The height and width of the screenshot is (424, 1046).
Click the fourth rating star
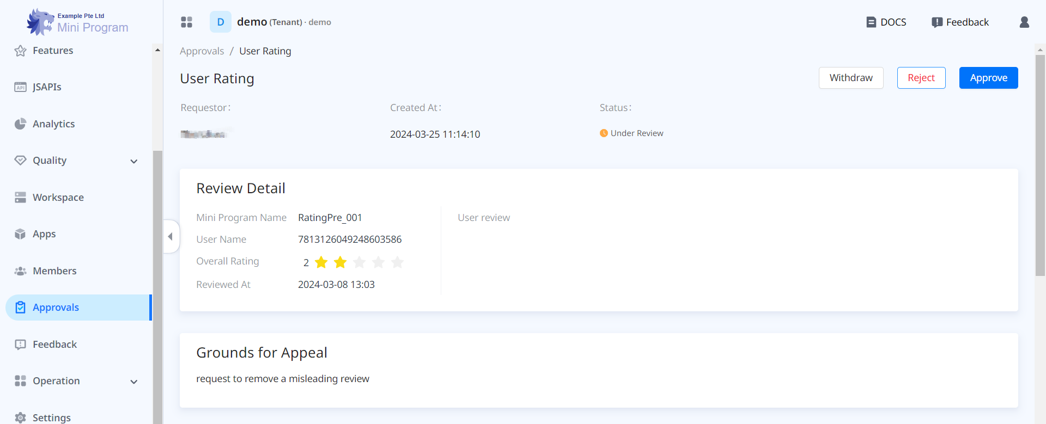tap(379, 262)
